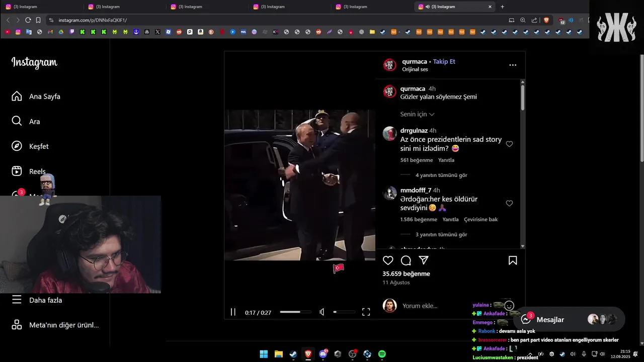Image resolution: width=644 pixels, height=362 pixels.
Task: Expand 4 yanıtın tümünü gör
Action: click(441, 175)
